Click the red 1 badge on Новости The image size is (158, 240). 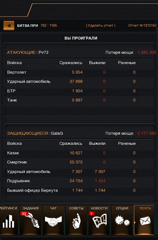click(x=92, y=213)
